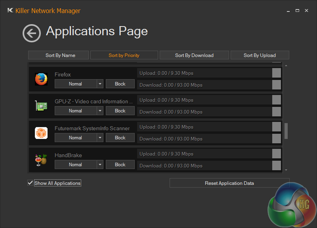Click the back arrow icon
317x228 pixels.
click(x=32, y=33)
